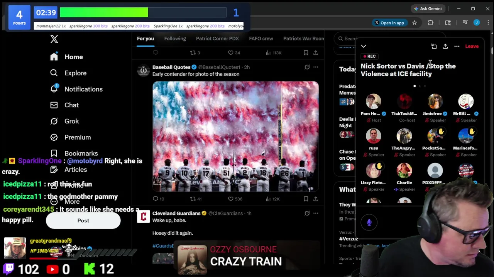Open Grok actions on Cleveland Guardians post

pos(307,214)
